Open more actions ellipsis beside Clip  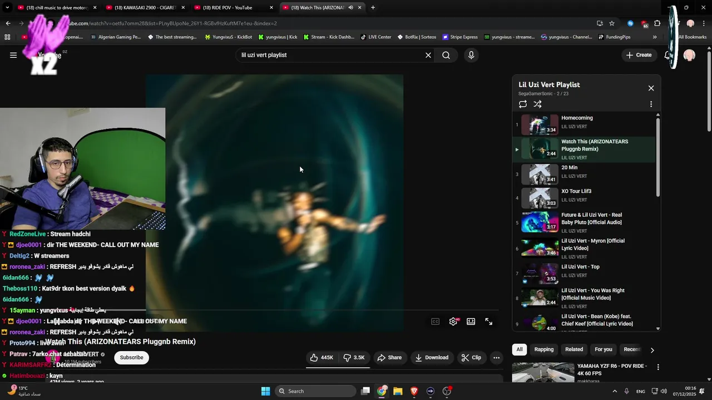[x=497, y=358]
